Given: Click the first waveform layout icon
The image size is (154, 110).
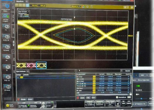Looking at the screenshot, I should pos(17,5).
